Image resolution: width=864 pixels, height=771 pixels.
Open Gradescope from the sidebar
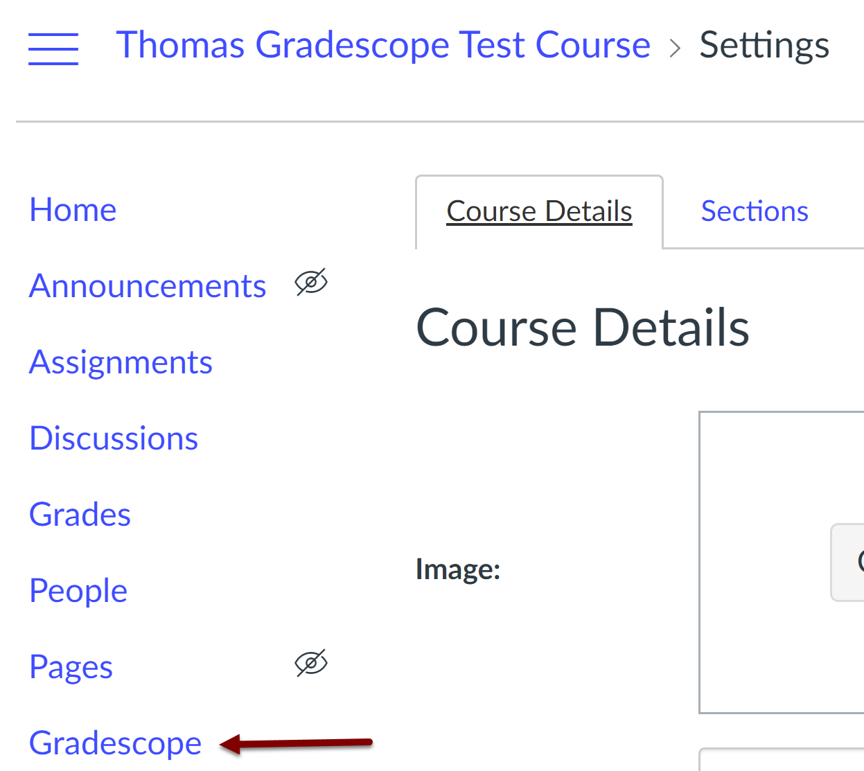[114, 743]
